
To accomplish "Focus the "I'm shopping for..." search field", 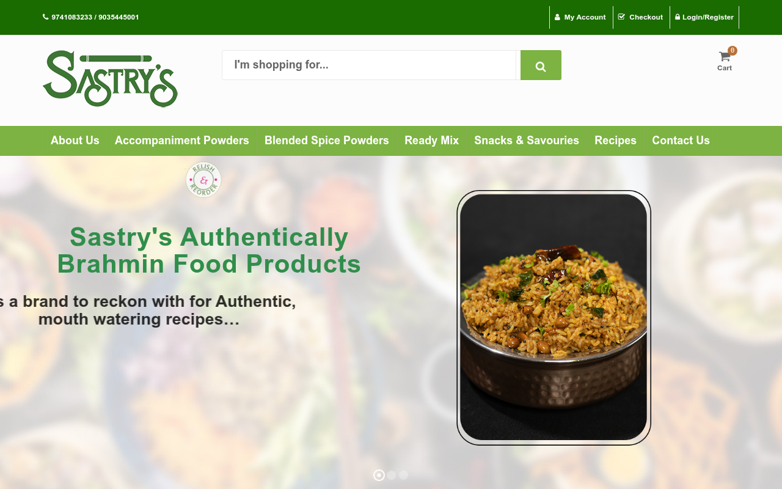I will pos(369,65).
